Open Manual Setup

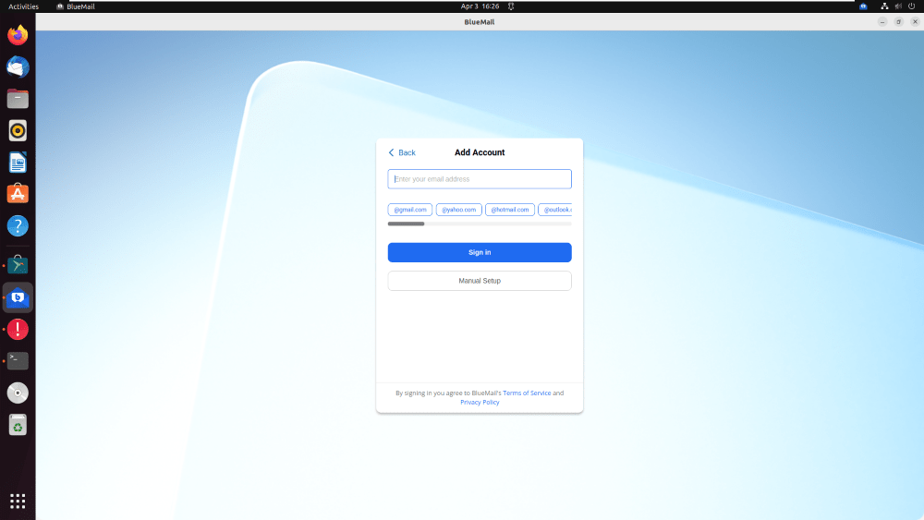(479, 281)
